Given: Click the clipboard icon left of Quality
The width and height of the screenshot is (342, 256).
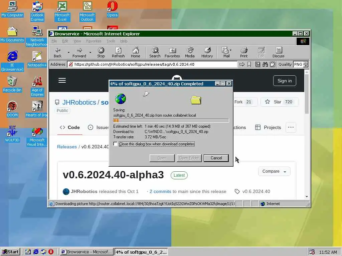Looking at the screenshot, I should coord(273,64).
